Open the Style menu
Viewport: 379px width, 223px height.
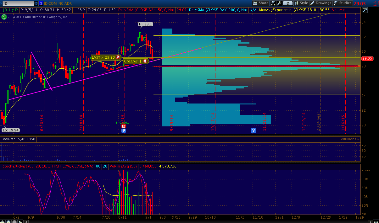(301, 3)
